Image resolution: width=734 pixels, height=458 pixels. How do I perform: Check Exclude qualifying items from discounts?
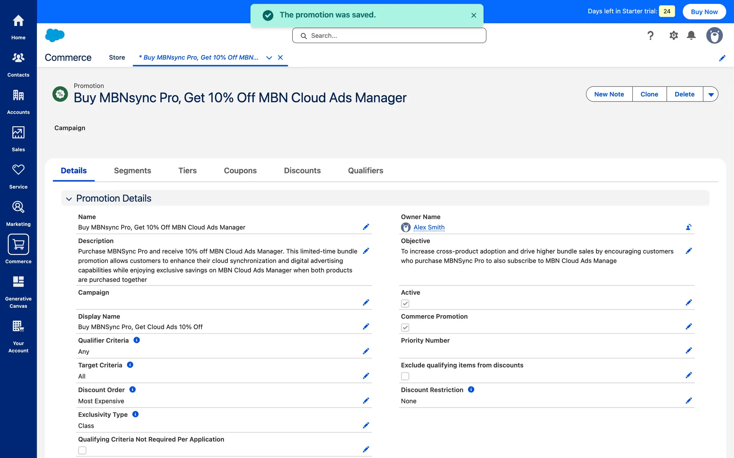click(x=405, y=376)
